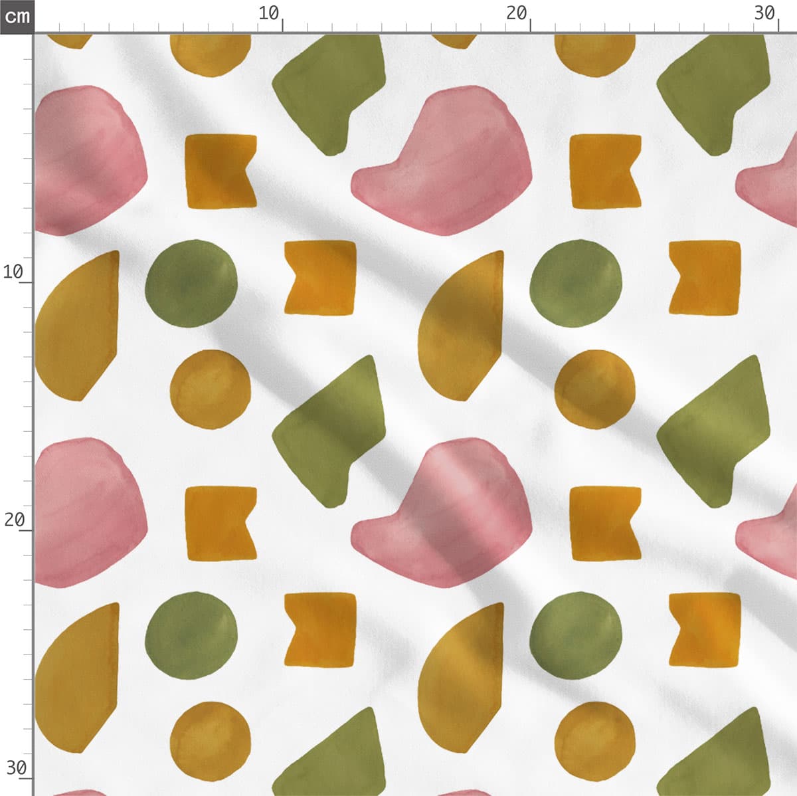Click the 30 mark on vertical ruler
797x796 pixels.
click(16, 768)
